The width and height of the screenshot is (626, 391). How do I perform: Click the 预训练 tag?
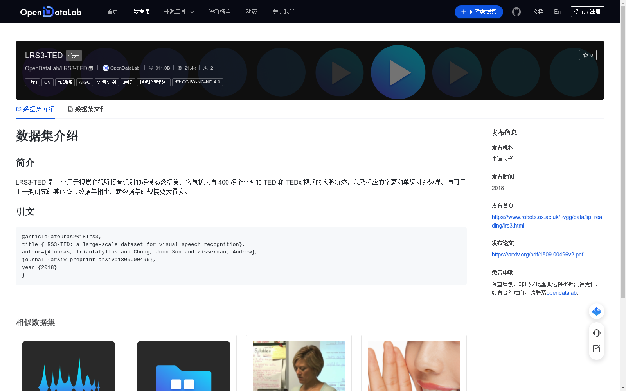click(x=65, y=82)
